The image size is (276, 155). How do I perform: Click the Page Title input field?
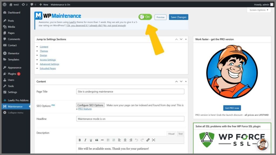point(130,91)
